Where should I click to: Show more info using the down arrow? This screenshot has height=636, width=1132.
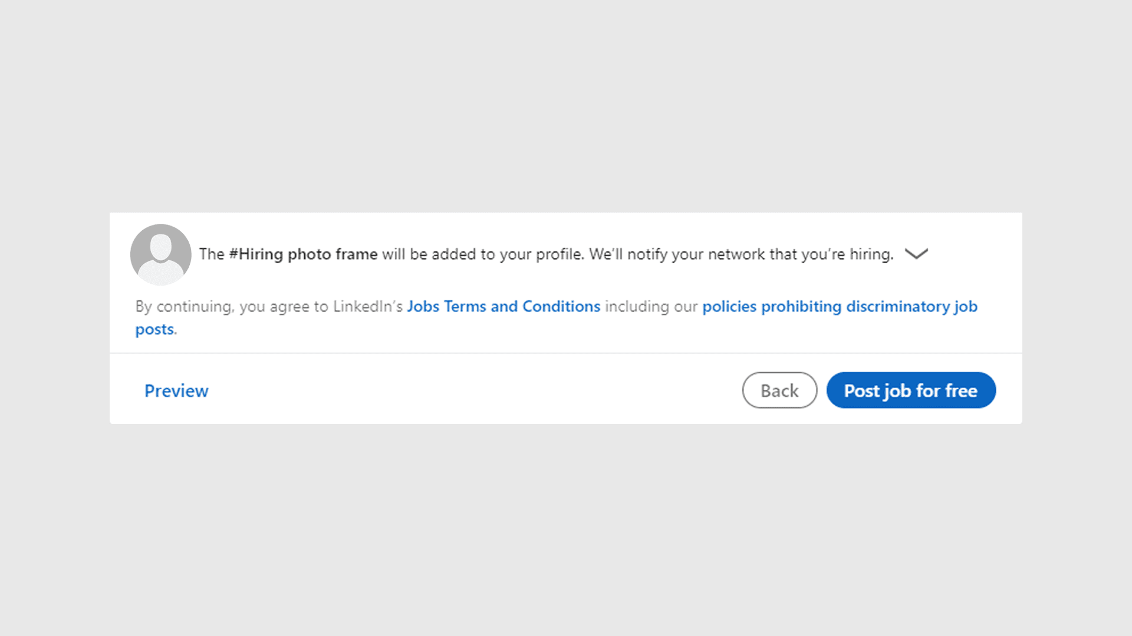[916, 254]
